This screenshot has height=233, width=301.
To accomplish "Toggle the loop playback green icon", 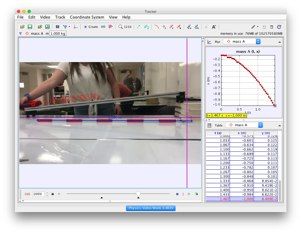I will [196, 194].
